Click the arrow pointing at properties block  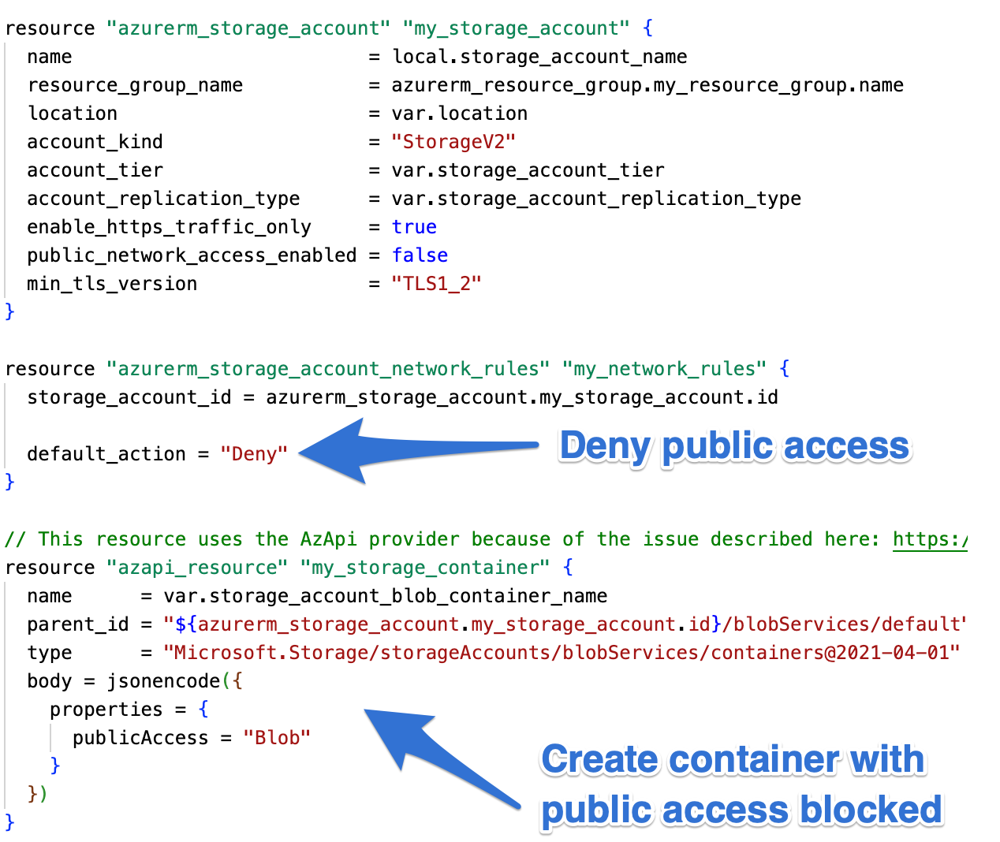(x=442, y=757)
